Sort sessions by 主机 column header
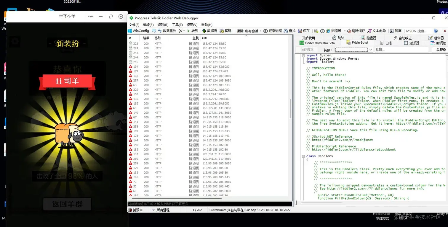 point(184,38)
